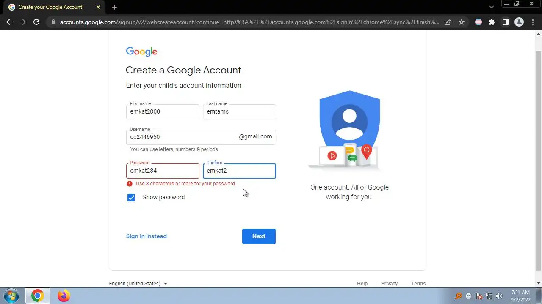Open the Chrome profile avatar icon
Image resolution: width=542 pixels, height=304 pixels.
point(519,22)
